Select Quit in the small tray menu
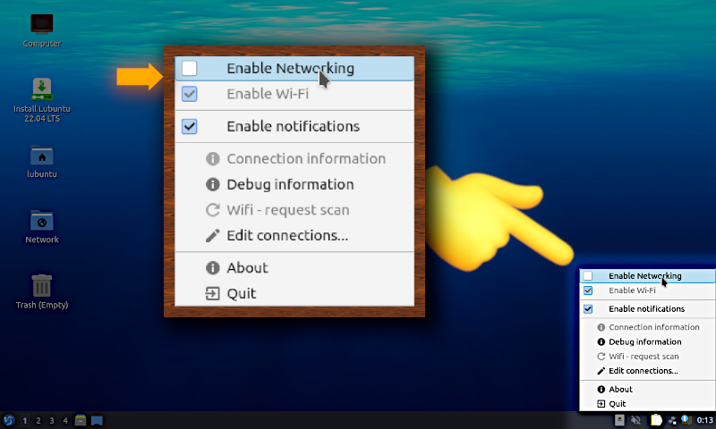This screenshot has height=429, width=716. 647,403
